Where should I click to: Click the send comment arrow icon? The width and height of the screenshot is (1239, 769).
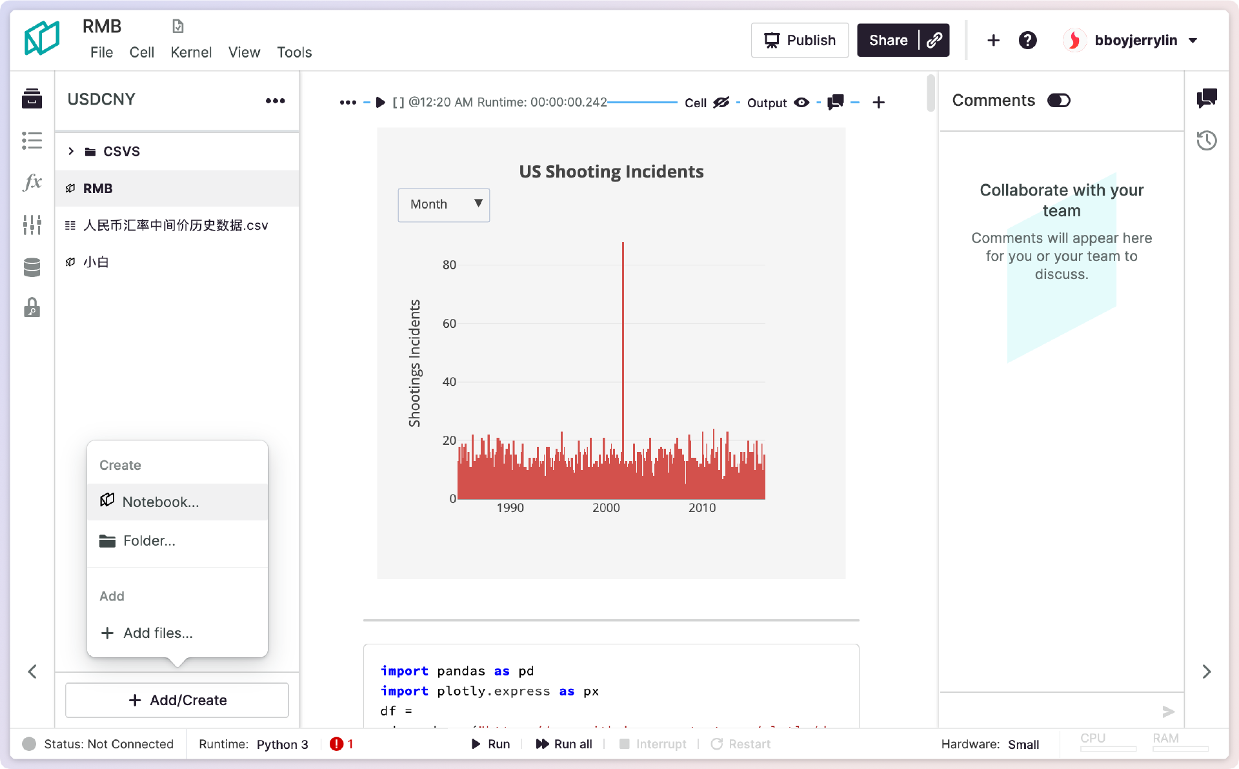(1168, 712)
